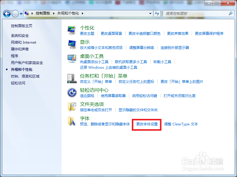This screenshot has width=237, height=177.
Task: Click 自定义「开始」菜单 link
Action: coord(96,82)
